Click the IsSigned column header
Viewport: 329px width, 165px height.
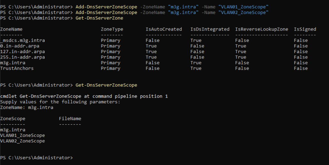point(305,29)
